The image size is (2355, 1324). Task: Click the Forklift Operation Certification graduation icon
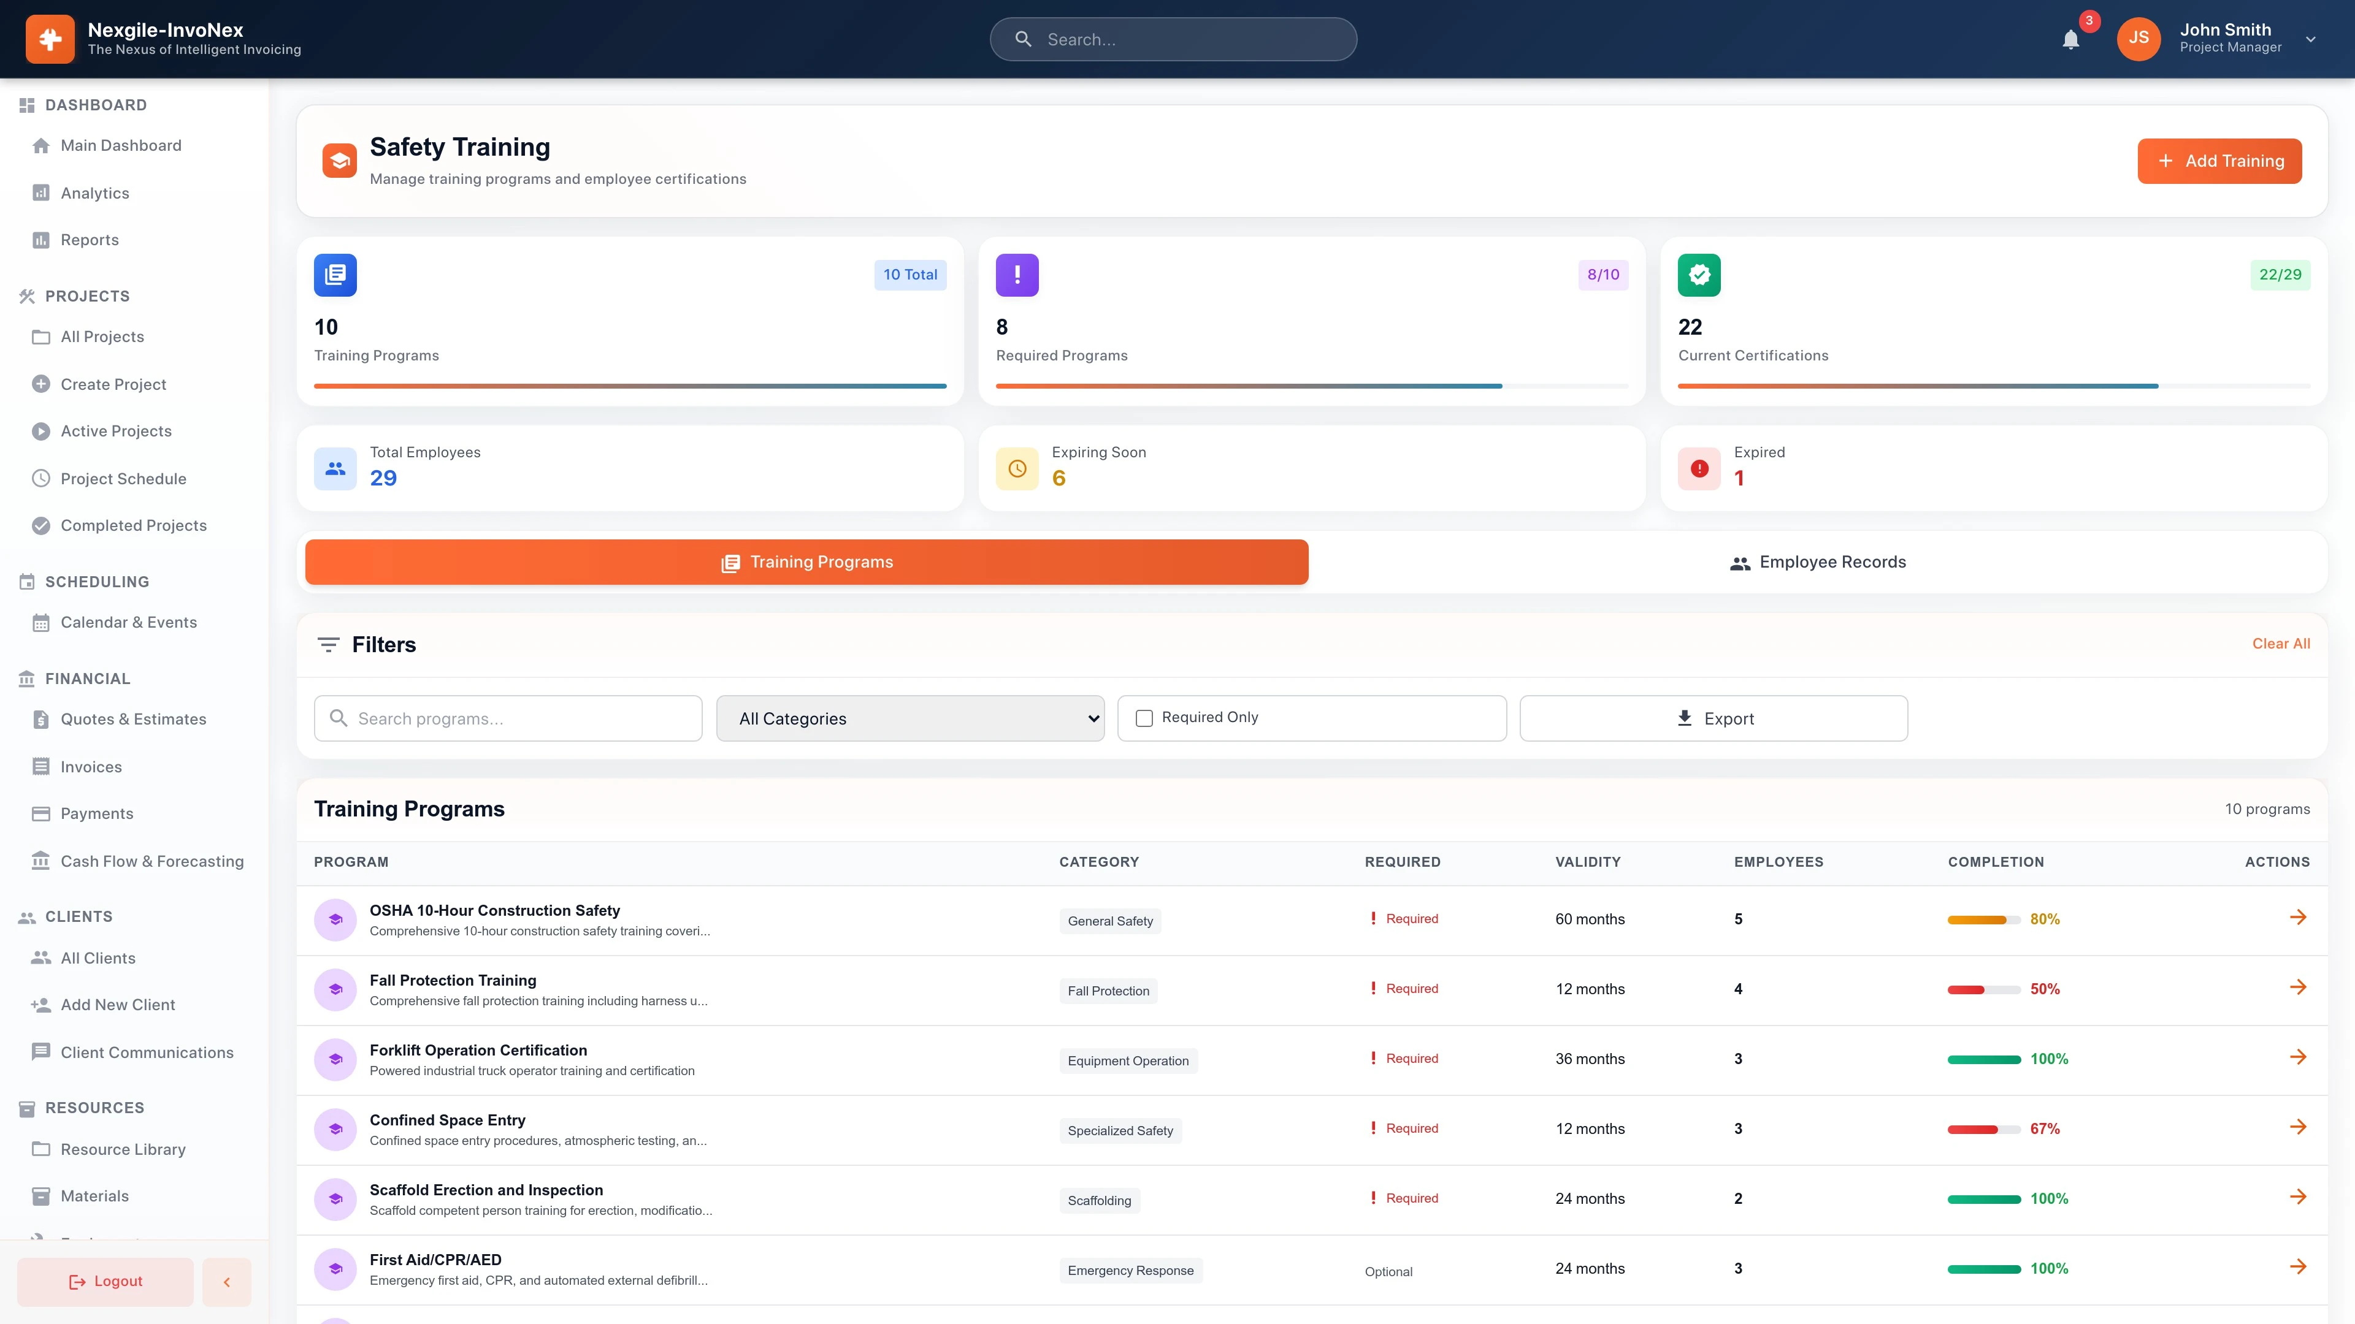click(x=335, y=1060)
